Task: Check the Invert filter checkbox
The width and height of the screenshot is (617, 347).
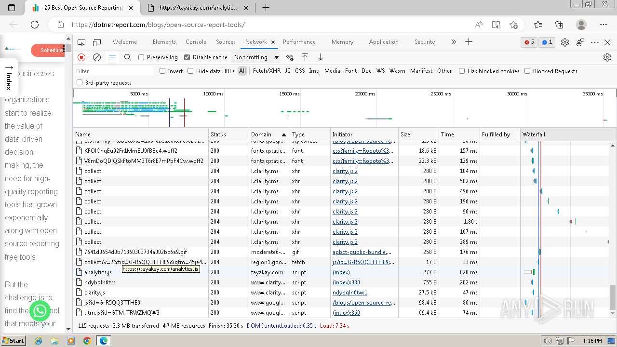Action: pos(162,71)
